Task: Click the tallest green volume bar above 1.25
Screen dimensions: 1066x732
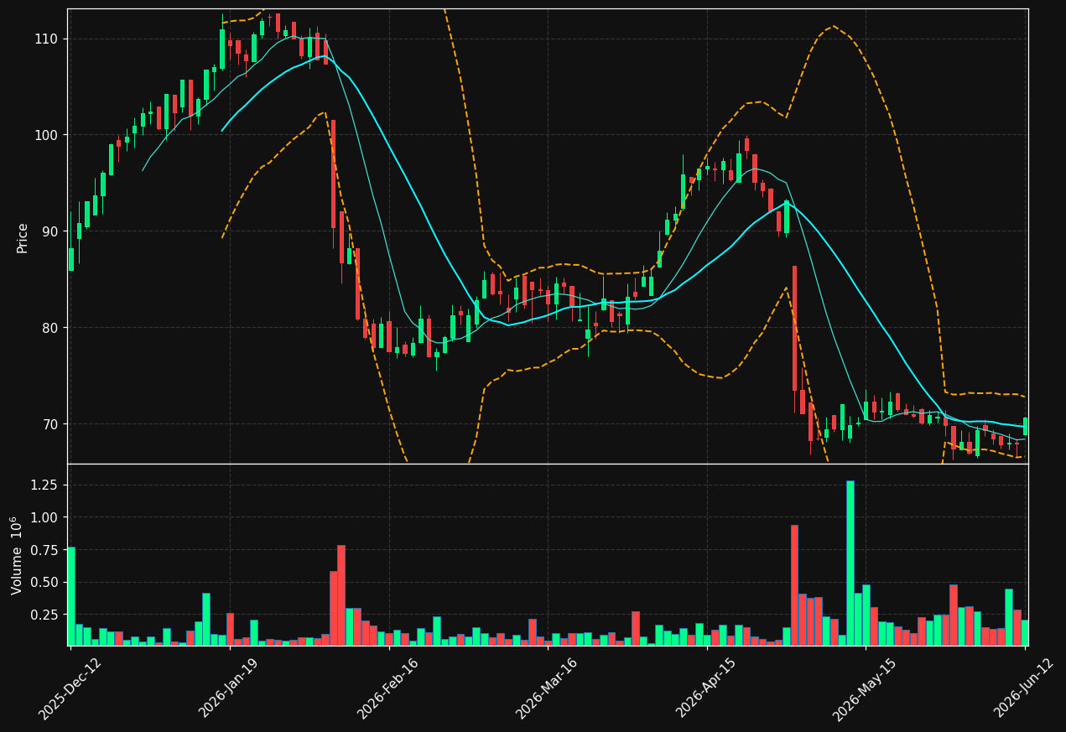Action: click(x=850, y=563)
